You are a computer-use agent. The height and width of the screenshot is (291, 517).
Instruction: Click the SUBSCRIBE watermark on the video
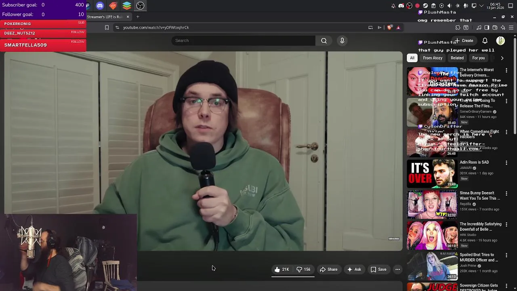click(394, 238)
